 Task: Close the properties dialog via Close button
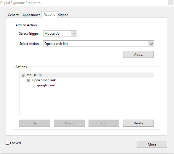tap(152, 144)
